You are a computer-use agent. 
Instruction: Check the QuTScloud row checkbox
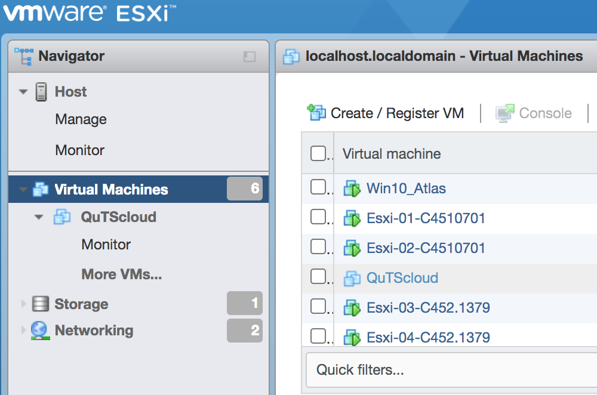318,276
